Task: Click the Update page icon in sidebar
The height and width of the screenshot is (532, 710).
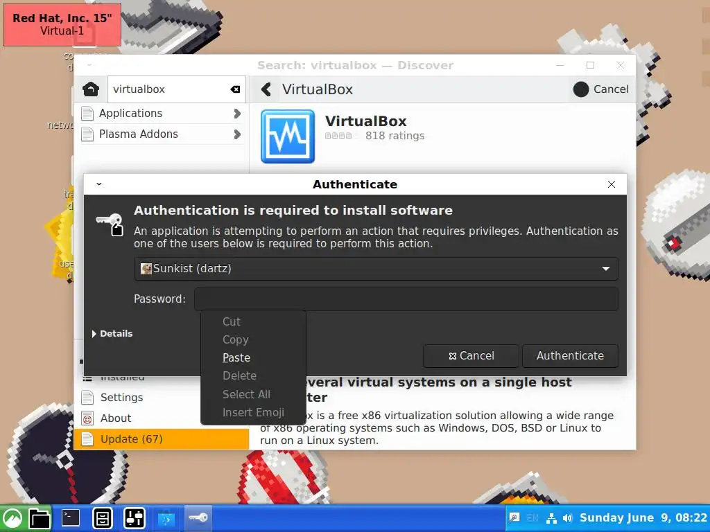Action: click(x=87, y=438)
